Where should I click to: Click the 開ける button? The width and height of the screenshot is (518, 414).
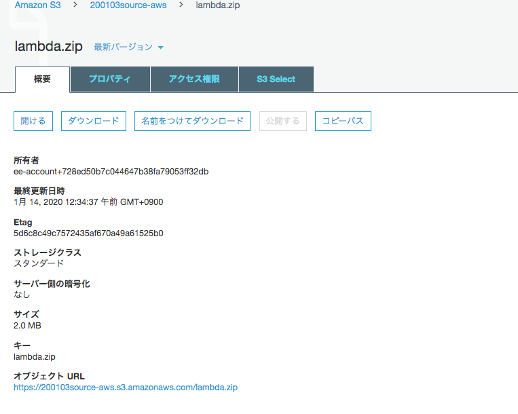(33, 121)
